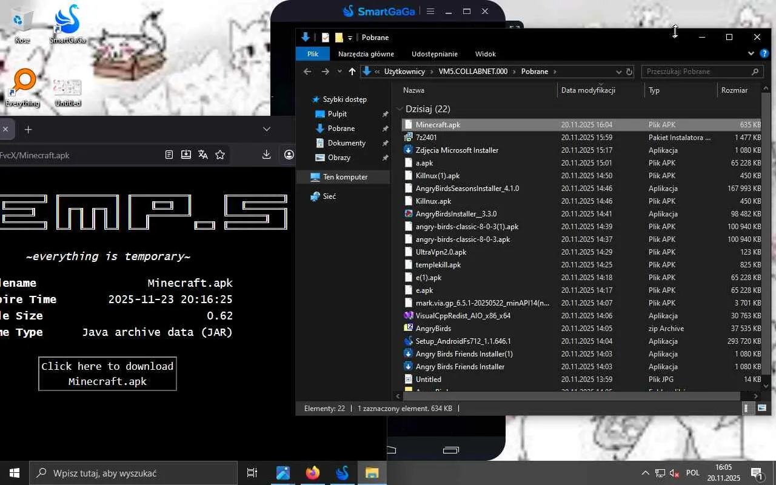Open Task View on the taskbar

click(x=252, y=473)
